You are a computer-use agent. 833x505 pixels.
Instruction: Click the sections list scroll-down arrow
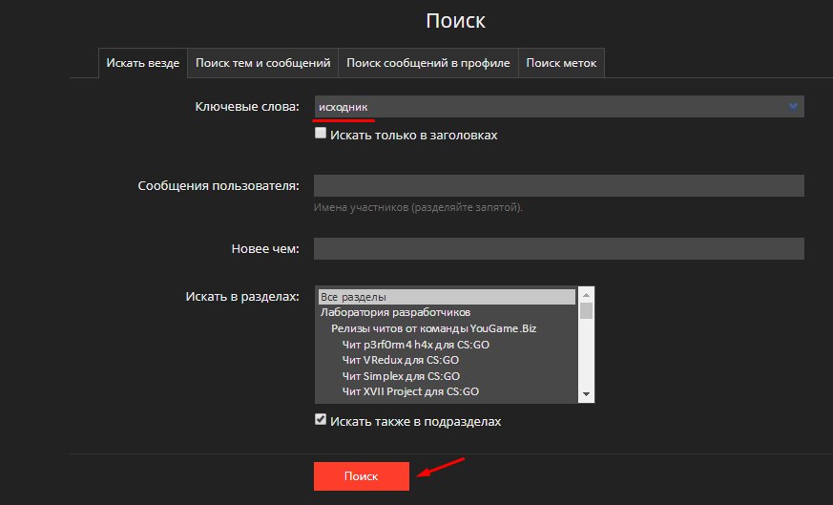pos(587,393)
